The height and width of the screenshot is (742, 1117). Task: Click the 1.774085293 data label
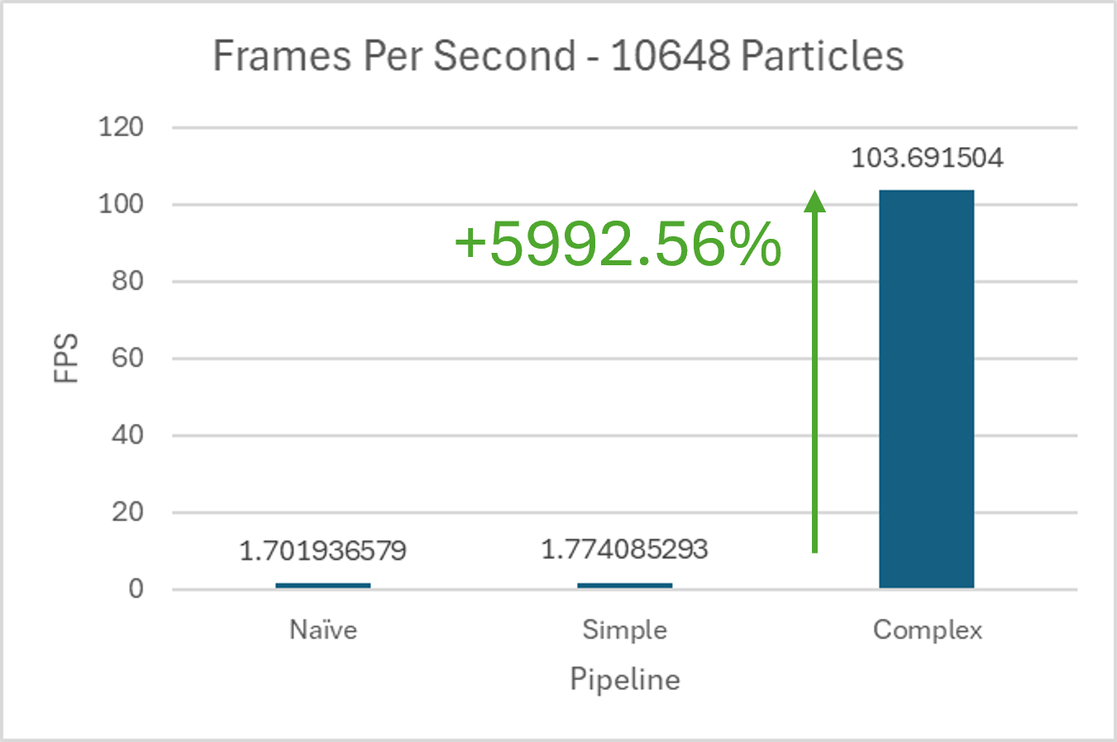pyautogui.click(x=624, y=549)
